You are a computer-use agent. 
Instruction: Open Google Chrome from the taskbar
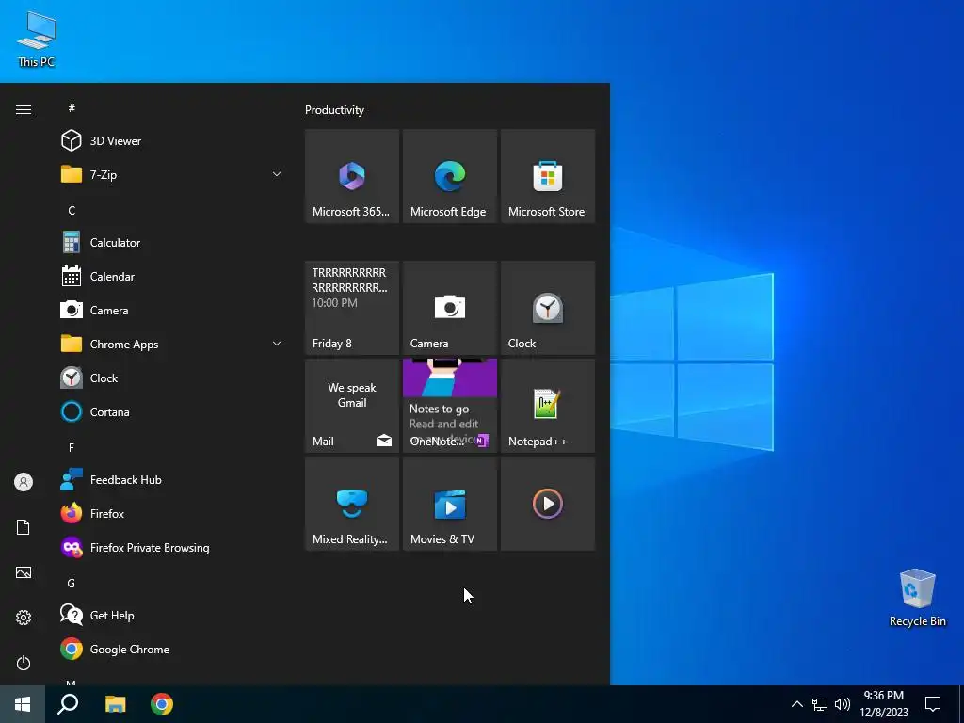[162, 704]
